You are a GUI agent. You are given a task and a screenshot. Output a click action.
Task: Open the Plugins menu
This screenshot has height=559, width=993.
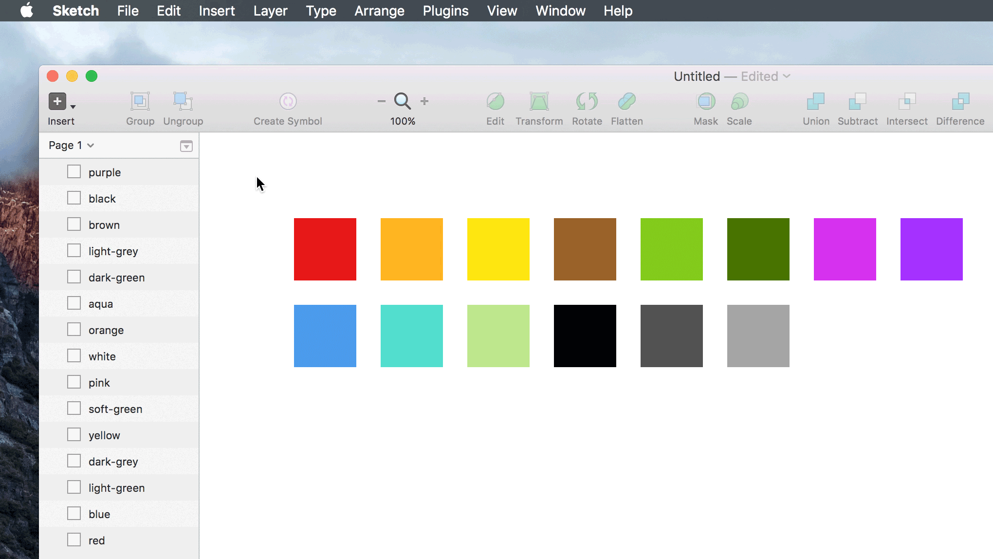click(x=445, y=11)
